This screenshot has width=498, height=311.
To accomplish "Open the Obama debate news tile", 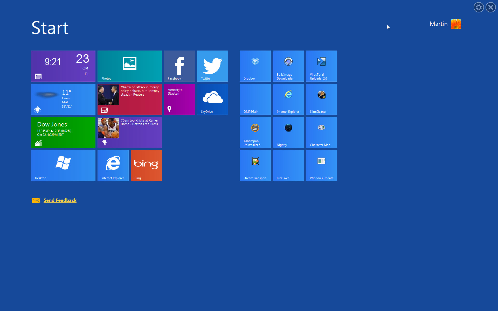I will 130,99.
